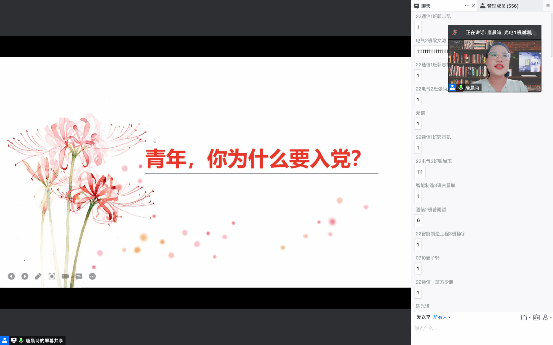This screenshot has height=345, width=553.
Task: Select the pen annotation tool on slide
Action: pyautogui.click(x=38, y=276)
